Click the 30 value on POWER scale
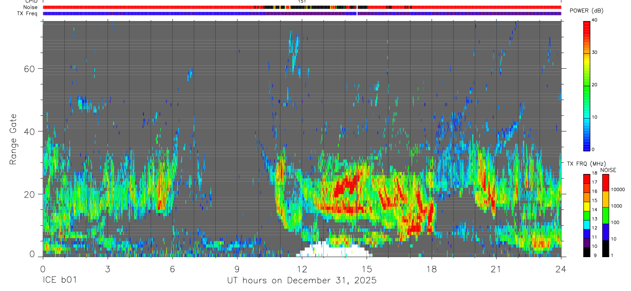The width and height of the screenshot is (631, 291). pos(595,52)
